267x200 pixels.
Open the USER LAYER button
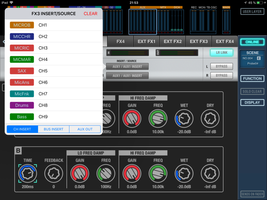click(x=252, y=12)
